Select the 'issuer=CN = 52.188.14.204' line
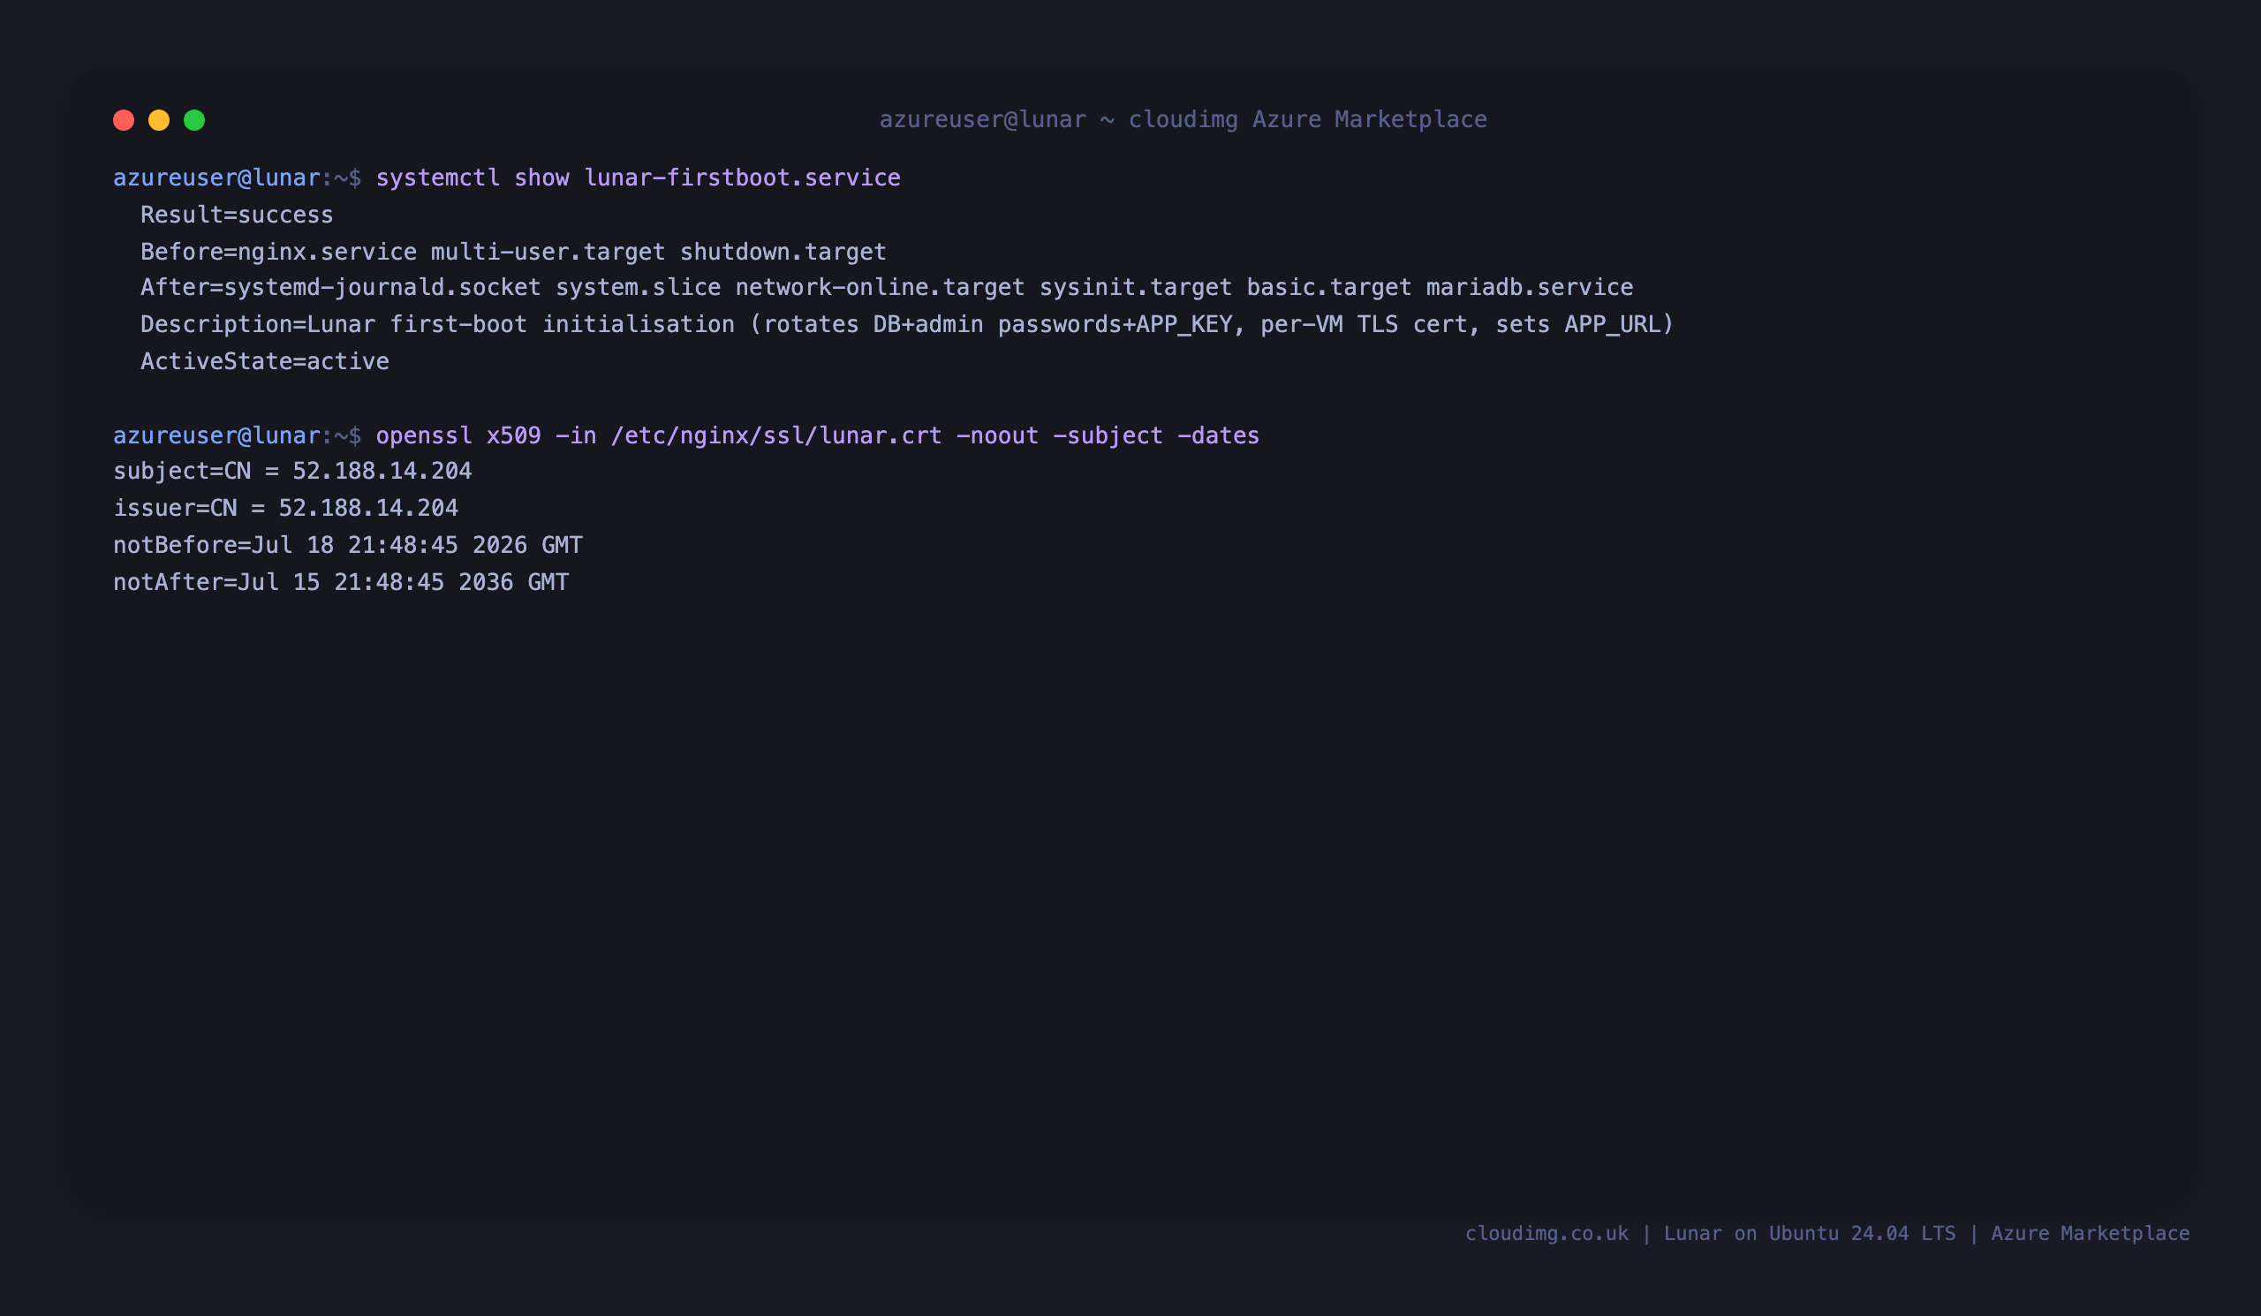Screen dimensions: 2261x1316 click(x=285, y=508)
